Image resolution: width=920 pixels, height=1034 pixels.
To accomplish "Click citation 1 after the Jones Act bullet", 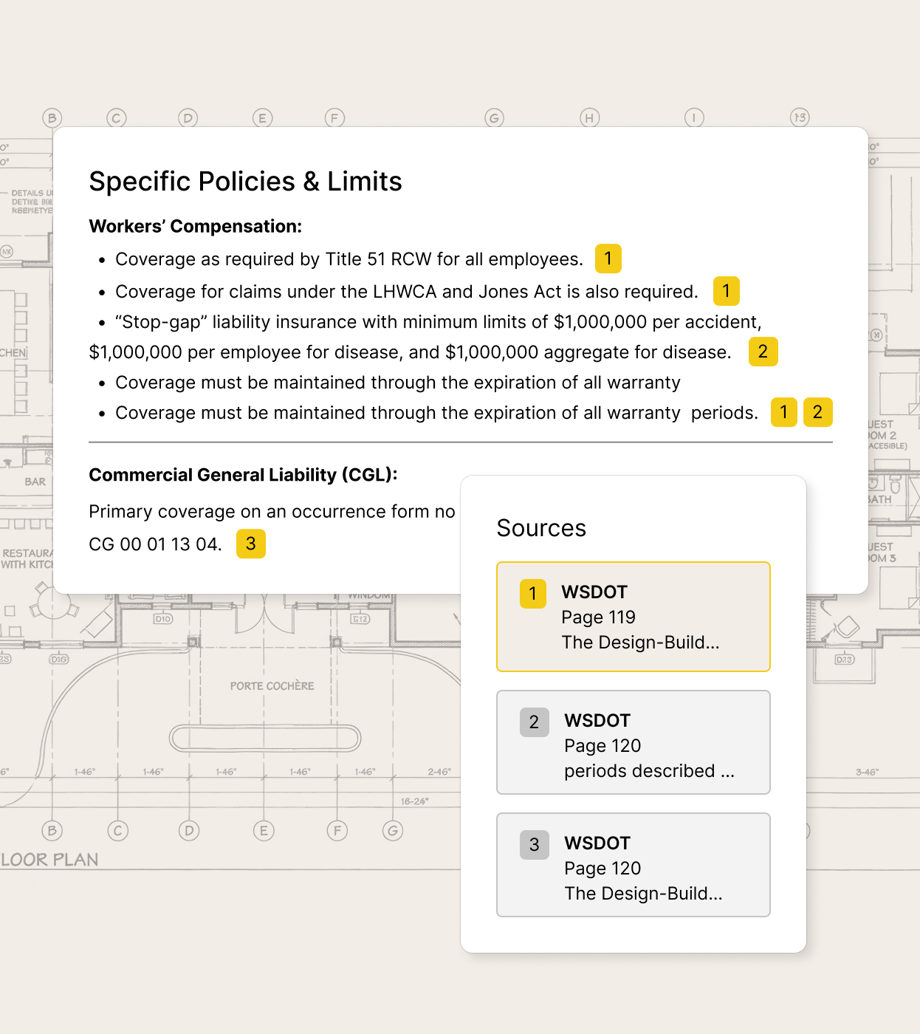I will point(726,291).
